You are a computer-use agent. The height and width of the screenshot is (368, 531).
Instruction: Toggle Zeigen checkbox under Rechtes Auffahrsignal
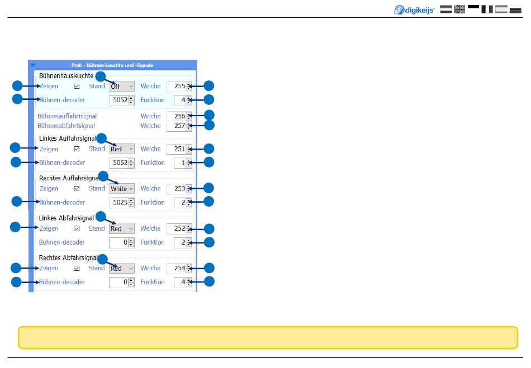point(77,188)
